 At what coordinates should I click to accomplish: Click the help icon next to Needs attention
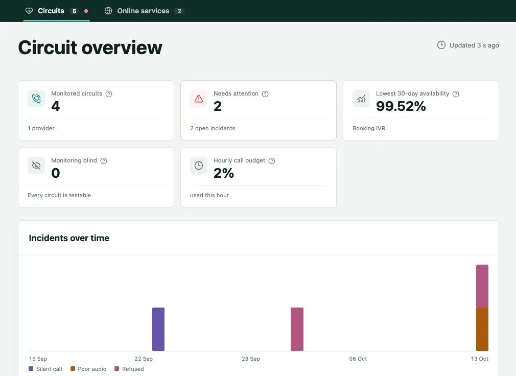[x=265, y=94]
